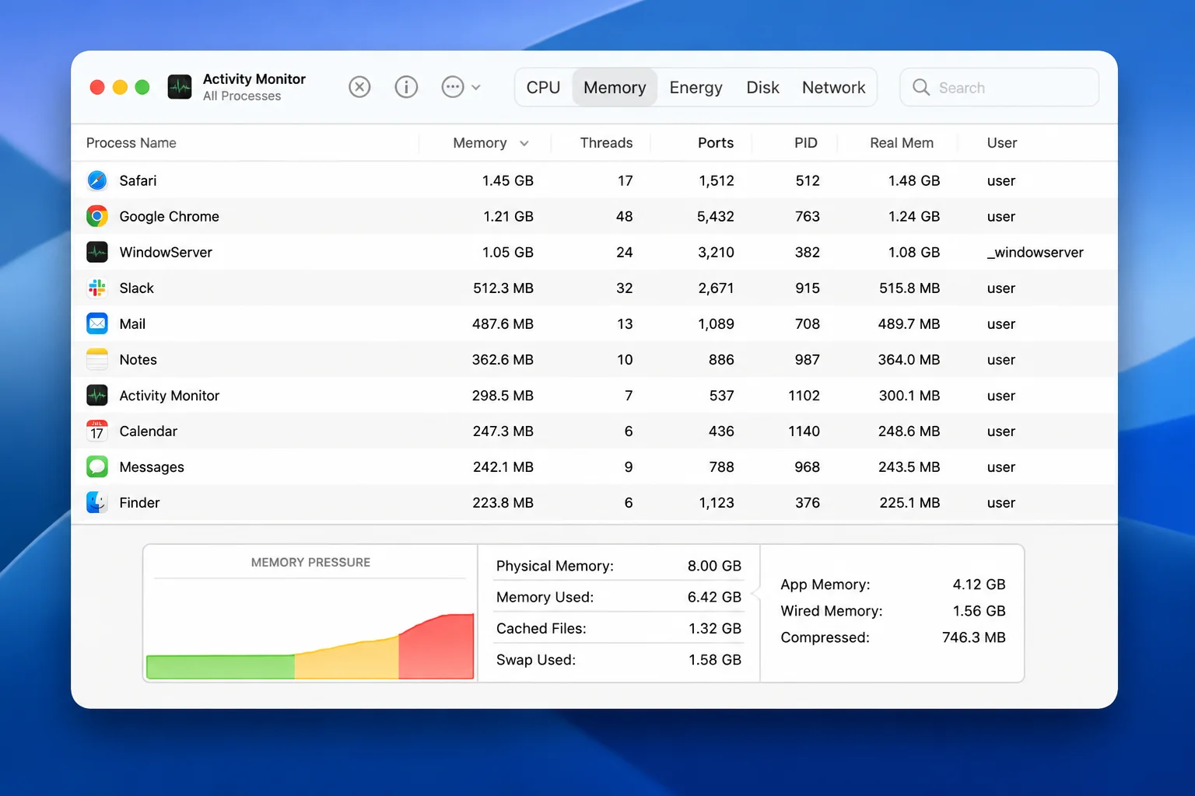This screenshot has height=796, width=1195.
Task: Click the Cached Files 1.32 GB value
Action: coord(715,628)
